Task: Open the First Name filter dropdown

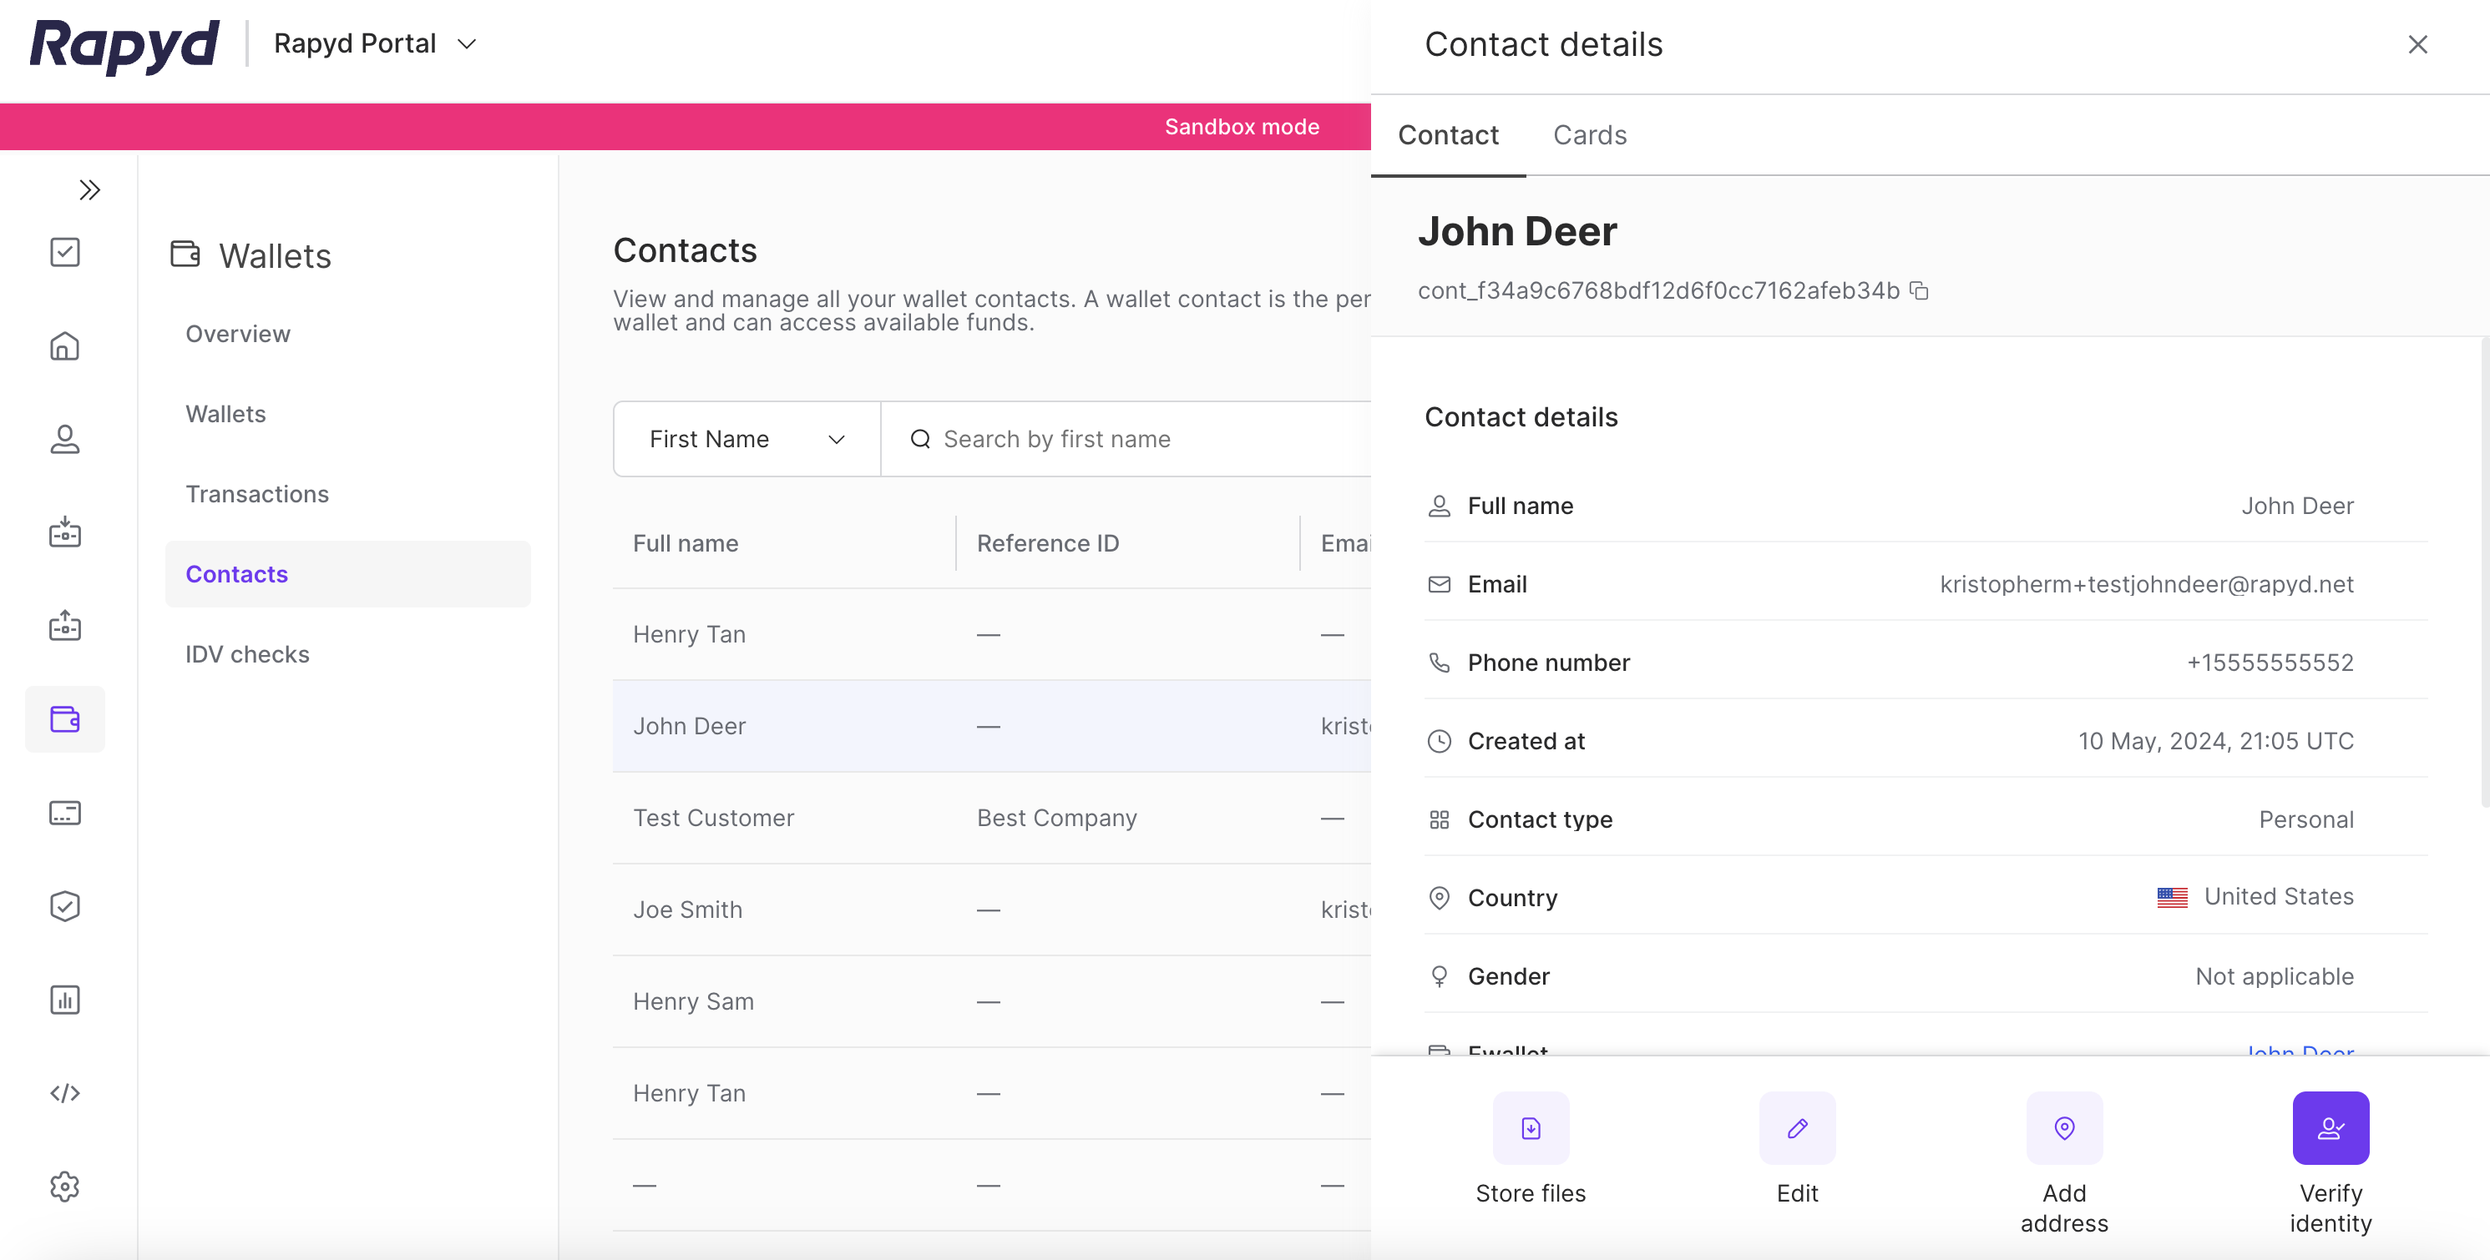Action: (746, 440)
